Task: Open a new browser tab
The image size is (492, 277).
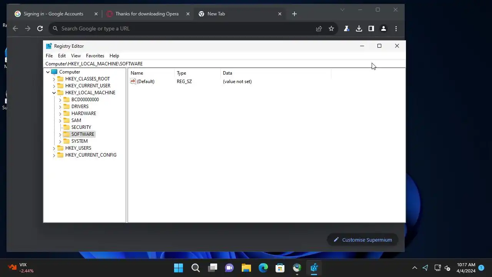Action: [x=294, y=14]
